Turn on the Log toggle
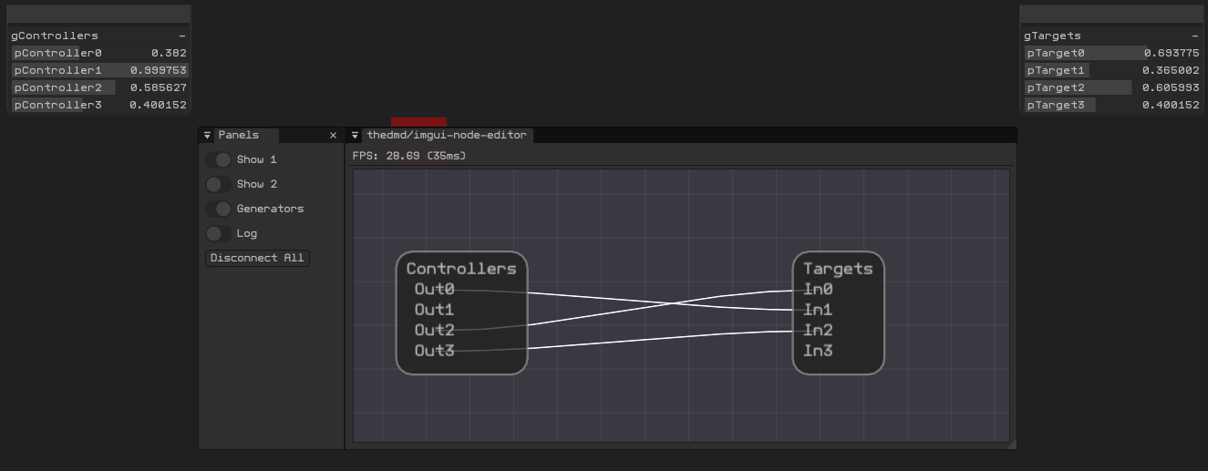Image resolution: width=1208 pixels, height=471 pixels. 219,233
